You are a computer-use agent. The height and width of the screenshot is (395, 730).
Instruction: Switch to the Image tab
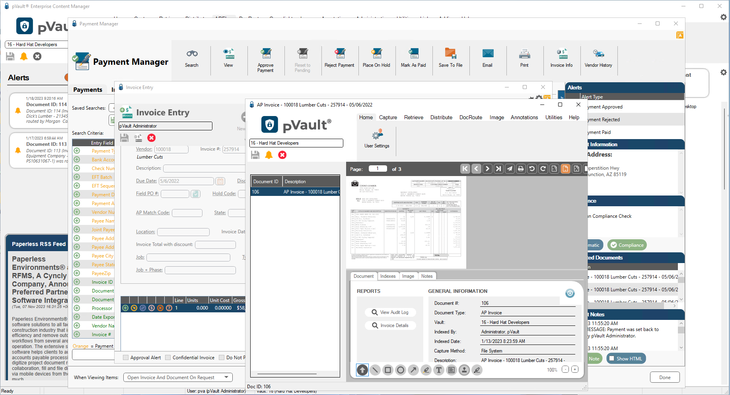click(408, 276)
